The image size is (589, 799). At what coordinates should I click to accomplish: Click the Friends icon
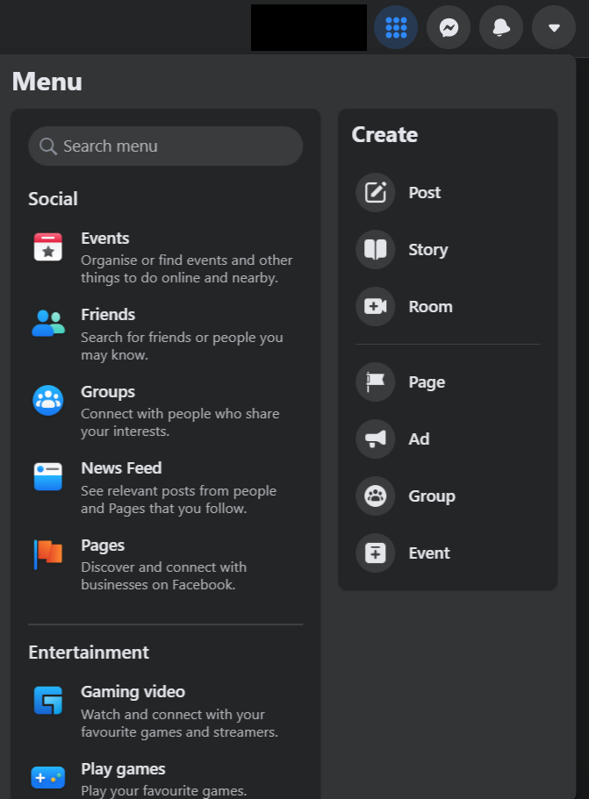pyautogui.click(x=48, y=324)
